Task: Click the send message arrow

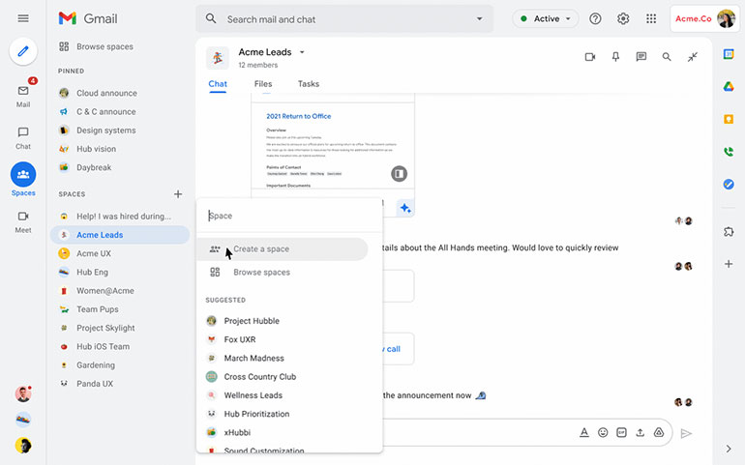Action: point(686,433)
